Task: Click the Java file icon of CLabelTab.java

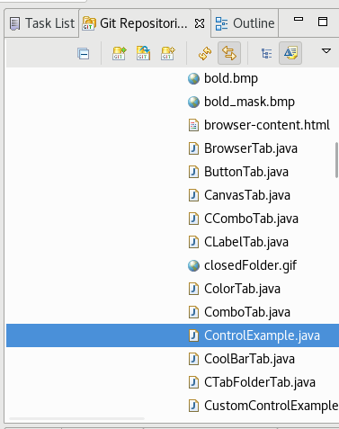Action: [193, 242]
